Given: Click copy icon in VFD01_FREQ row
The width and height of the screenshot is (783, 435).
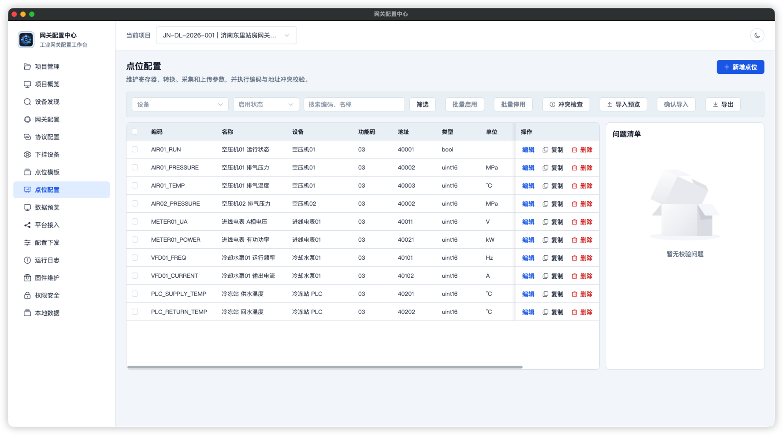Looking at the screenshot, I should [x=545, y=258].
